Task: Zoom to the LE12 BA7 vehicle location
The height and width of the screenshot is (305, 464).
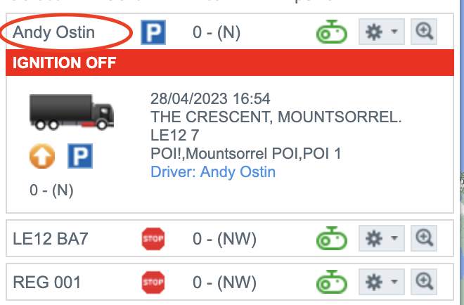Action: tap(424, 238)
